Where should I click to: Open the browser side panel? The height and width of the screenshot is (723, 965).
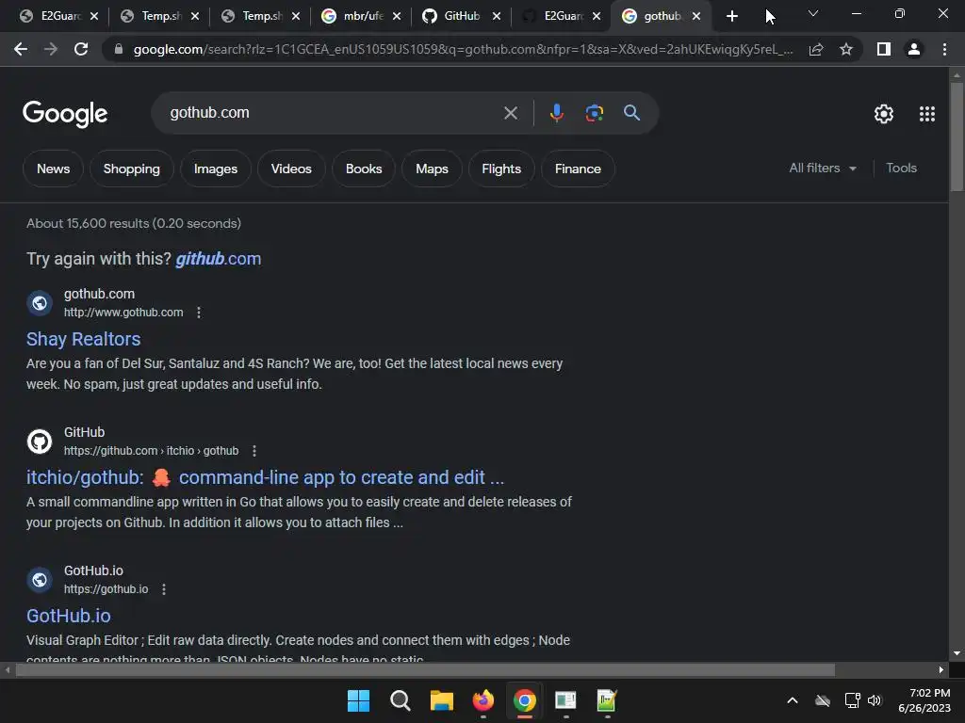tap(884, 49)
